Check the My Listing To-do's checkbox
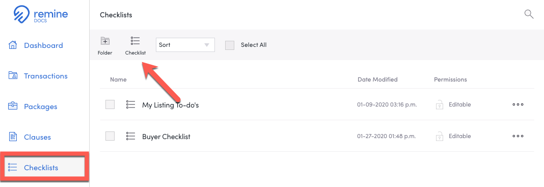This screenshot has width=544, height=187. click(110, 104)
